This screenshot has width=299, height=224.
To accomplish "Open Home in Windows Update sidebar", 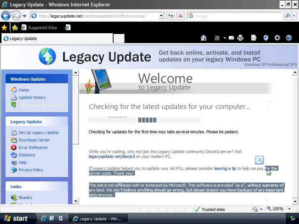I will point(24,90).
